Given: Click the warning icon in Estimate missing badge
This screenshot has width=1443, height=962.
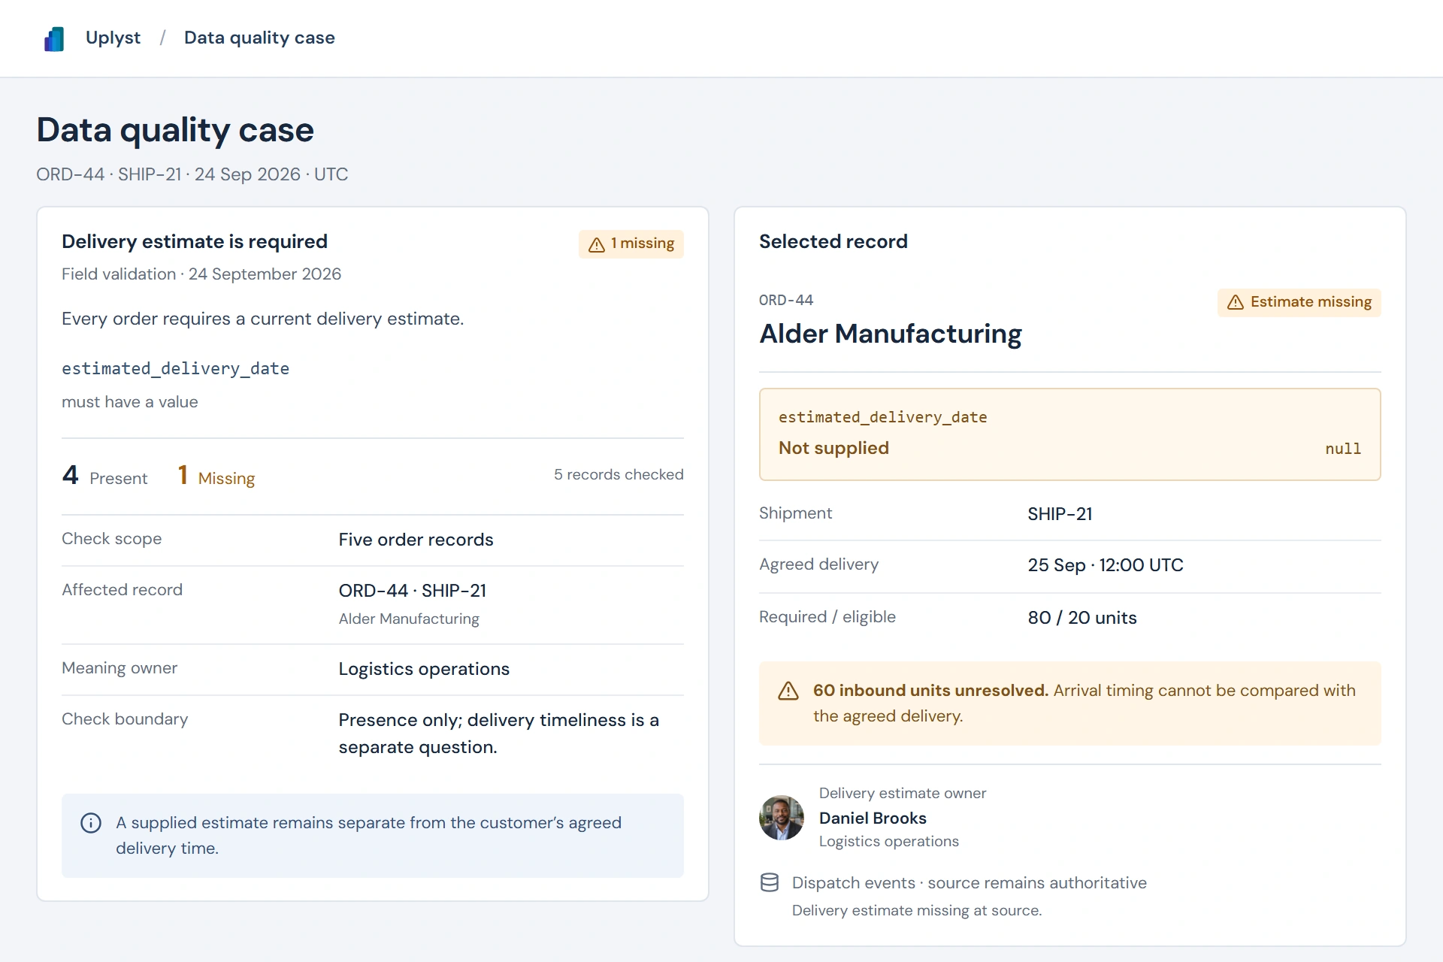Looking at the screenshot, I should [1236, 302].
